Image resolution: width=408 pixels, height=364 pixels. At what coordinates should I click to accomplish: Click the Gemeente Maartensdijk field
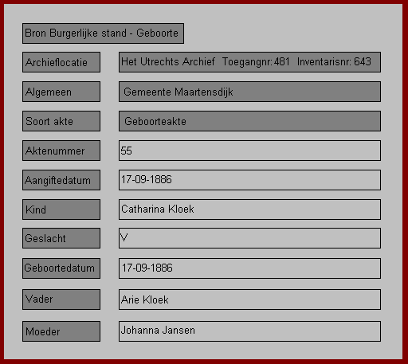pyautogui.click(x=249, y=92)
